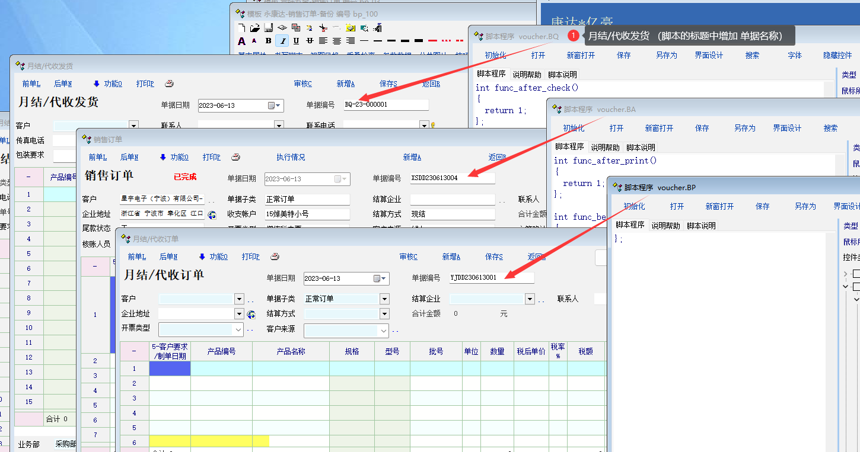Open the 单据子类 dropdown showing 正常订单
Image resolution: width=860 pixels, height=452 pixels.
(384, 299)
